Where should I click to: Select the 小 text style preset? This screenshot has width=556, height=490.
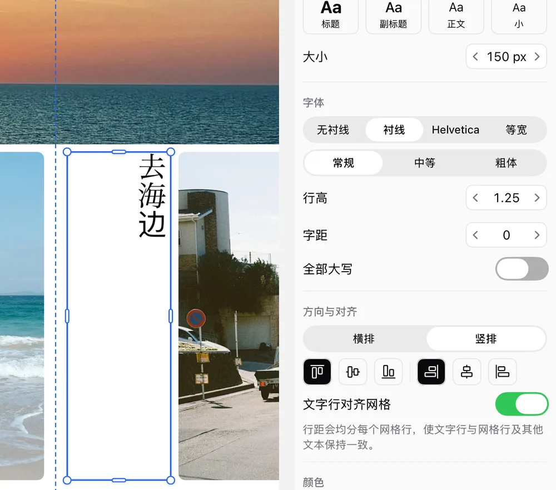pos(519,16)
